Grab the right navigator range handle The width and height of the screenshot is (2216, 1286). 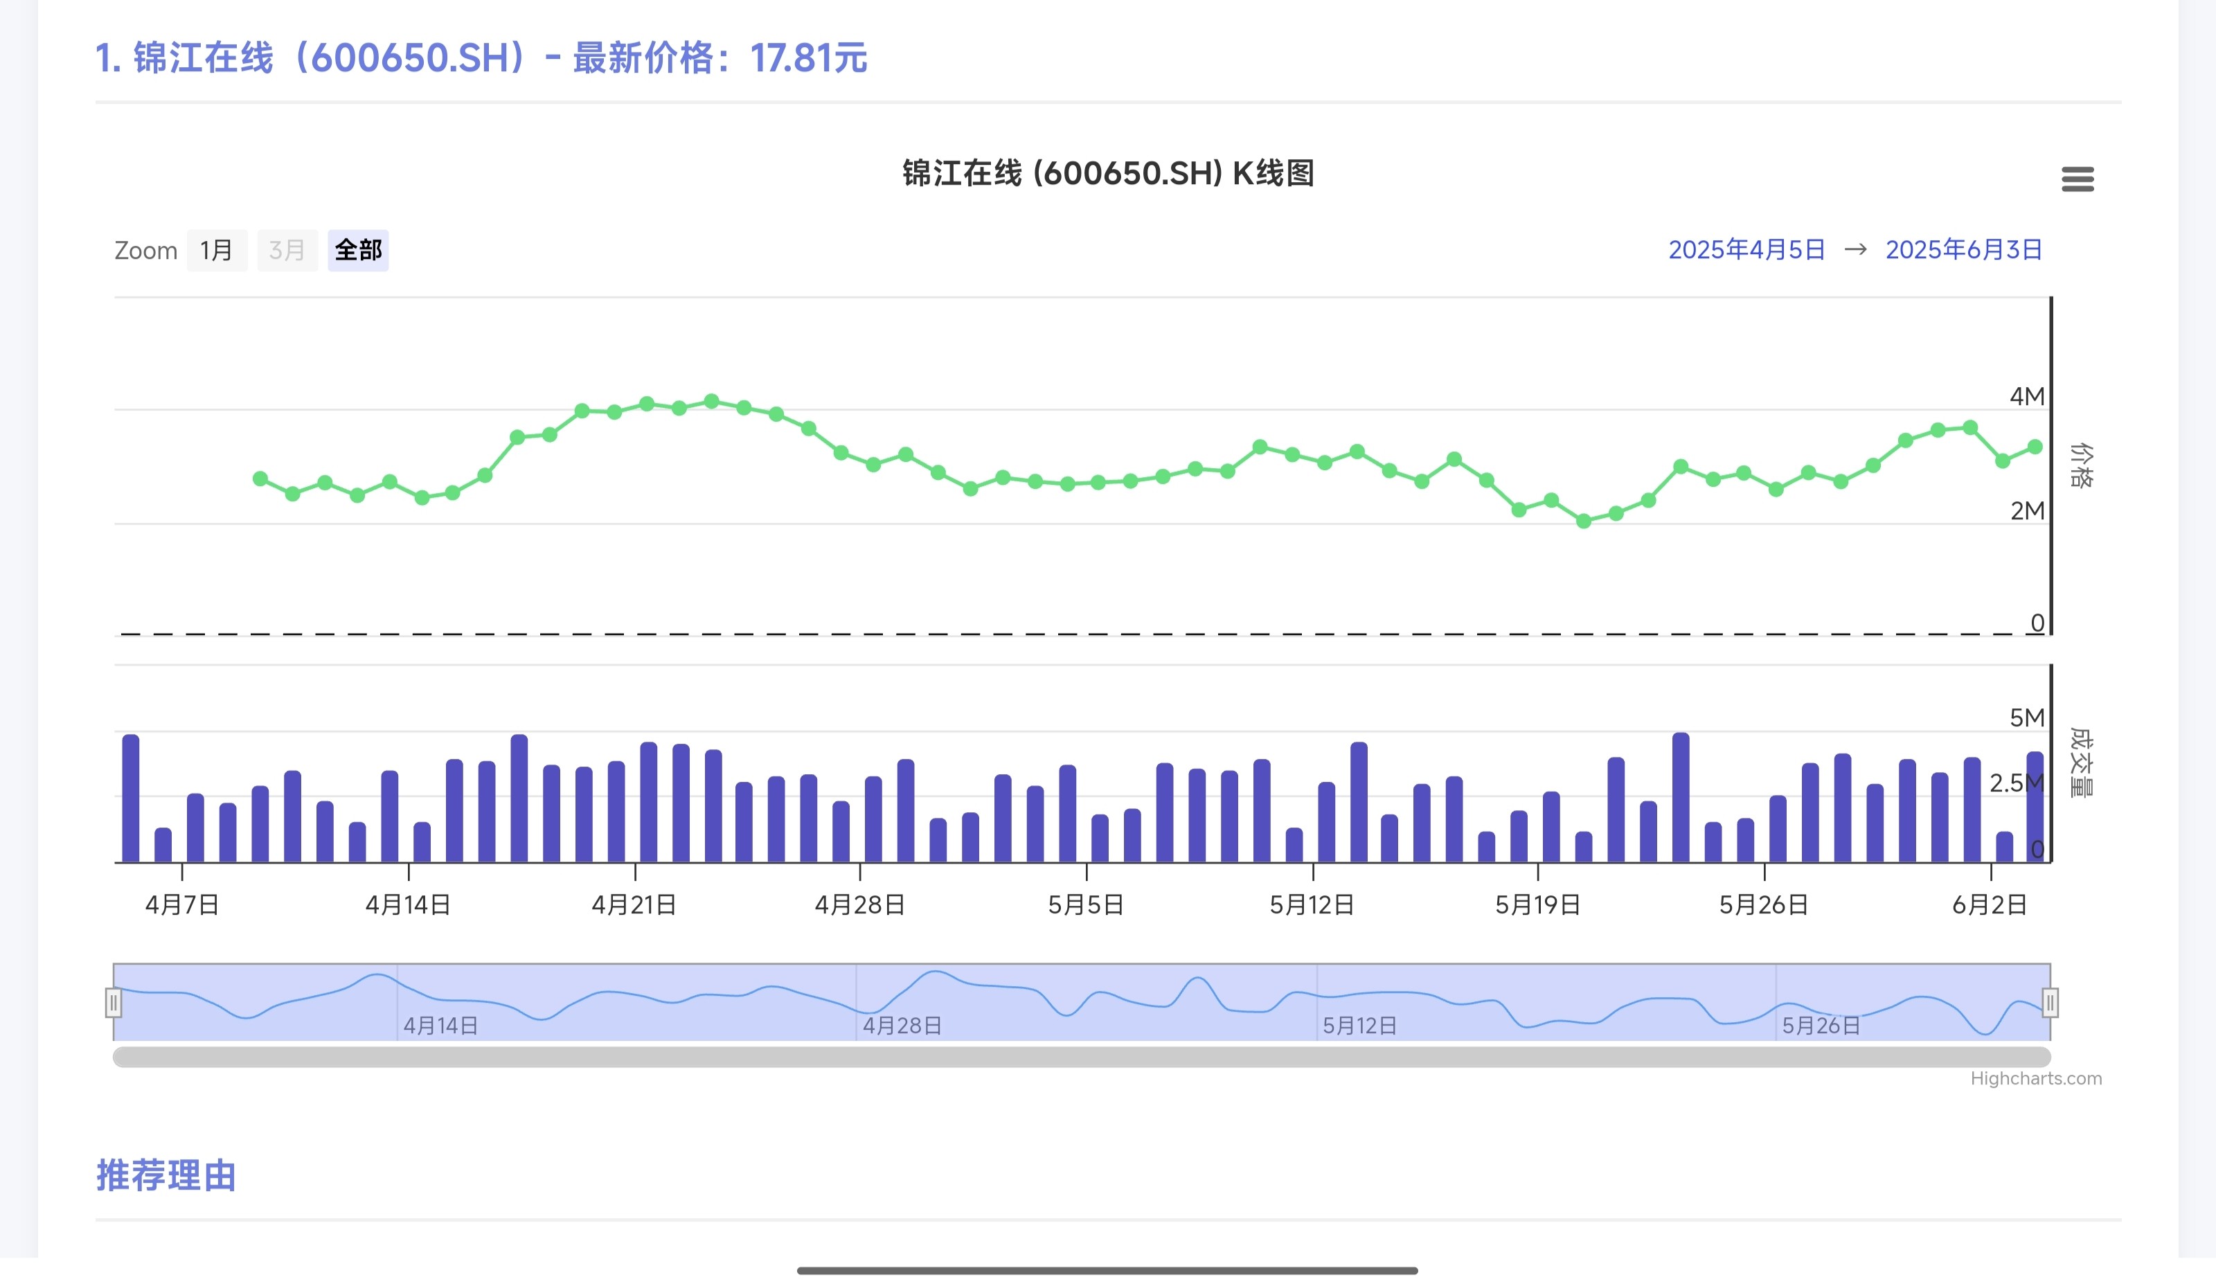click(2050, 1003)
